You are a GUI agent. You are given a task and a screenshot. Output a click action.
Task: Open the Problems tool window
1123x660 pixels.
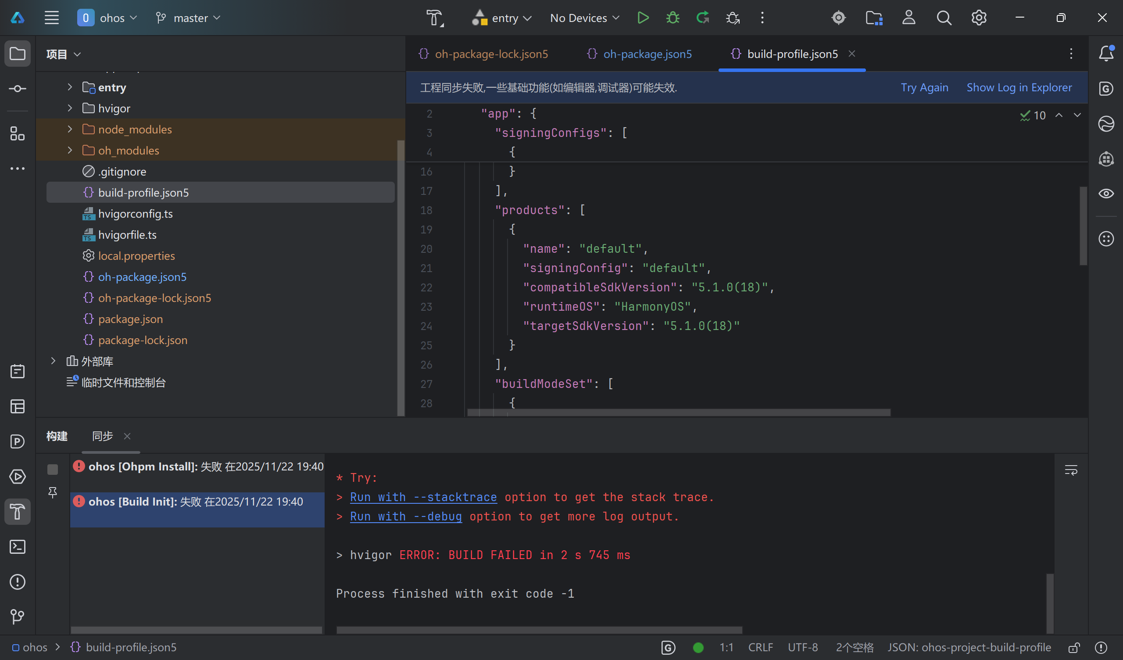coord(18,582)
